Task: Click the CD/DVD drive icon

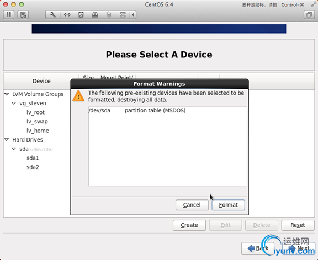Action: tap(95, 15)
